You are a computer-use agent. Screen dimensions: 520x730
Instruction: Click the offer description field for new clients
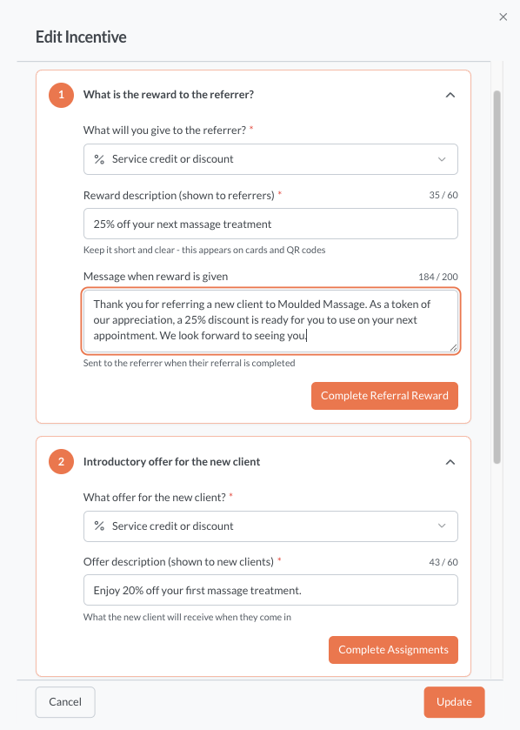pyautogui.click(x=270, y=590)
